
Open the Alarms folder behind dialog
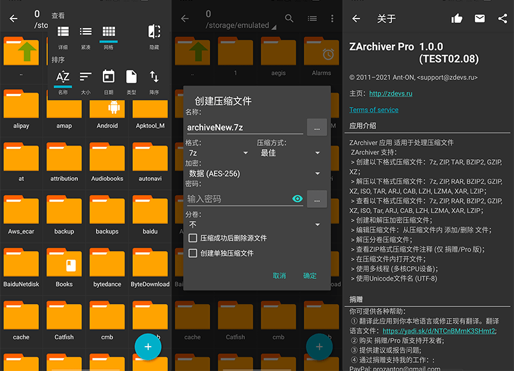(321, 56)
